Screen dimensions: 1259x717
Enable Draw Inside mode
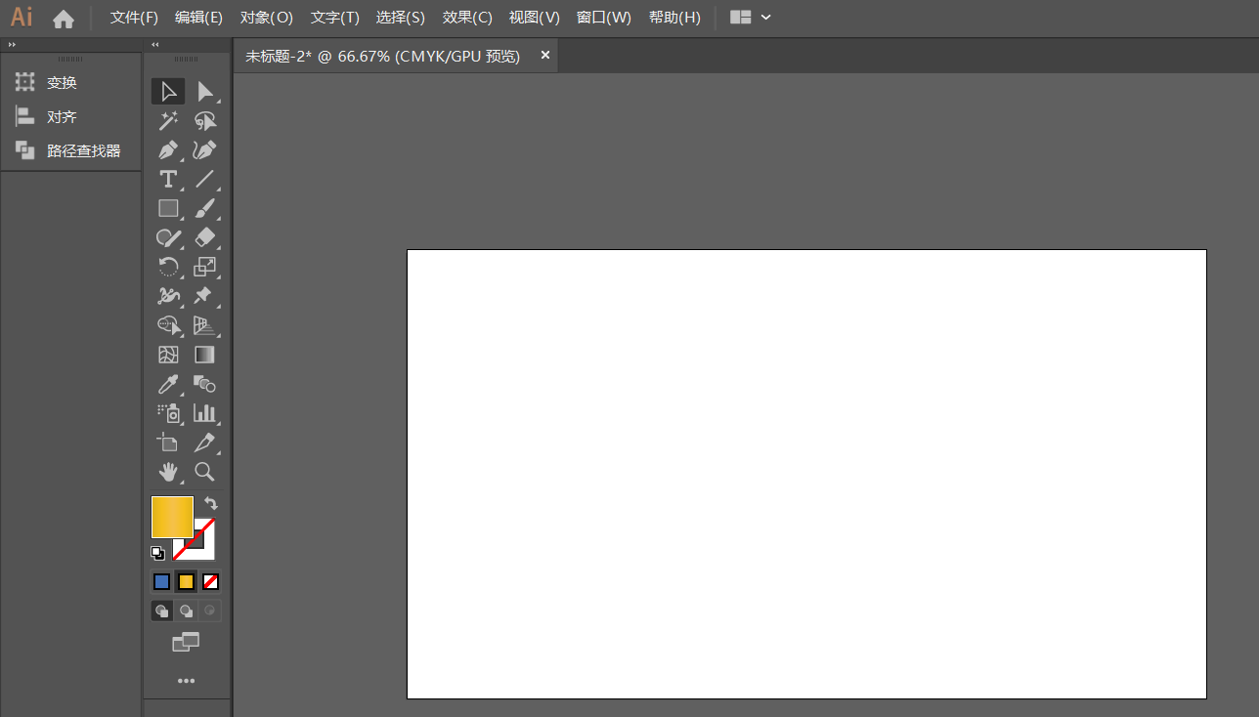[209, 612]
